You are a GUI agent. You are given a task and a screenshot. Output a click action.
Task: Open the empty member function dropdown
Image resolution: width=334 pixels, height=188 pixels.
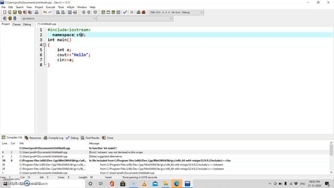135,19
